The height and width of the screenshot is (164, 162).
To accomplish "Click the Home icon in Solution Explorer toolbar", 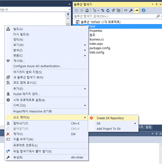I will (x=87, y=10).
